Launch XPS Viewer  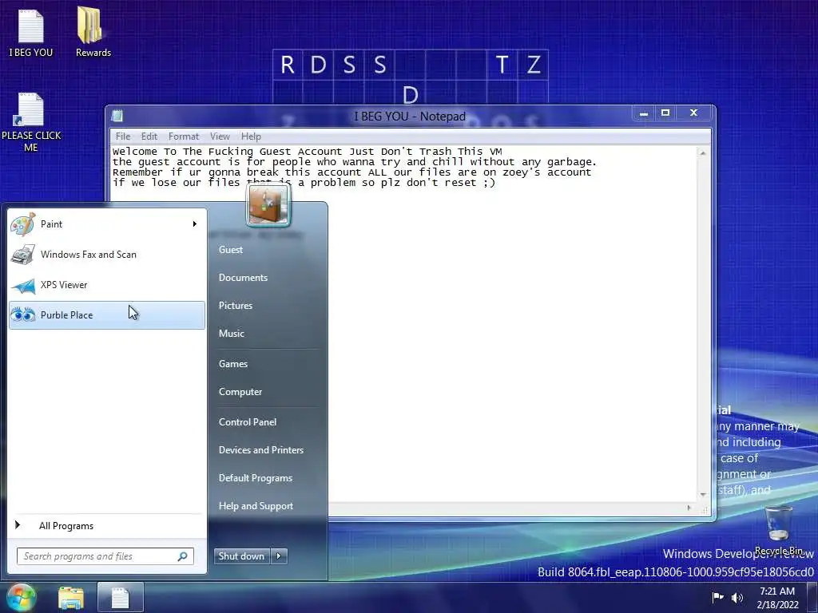(107, 285)
